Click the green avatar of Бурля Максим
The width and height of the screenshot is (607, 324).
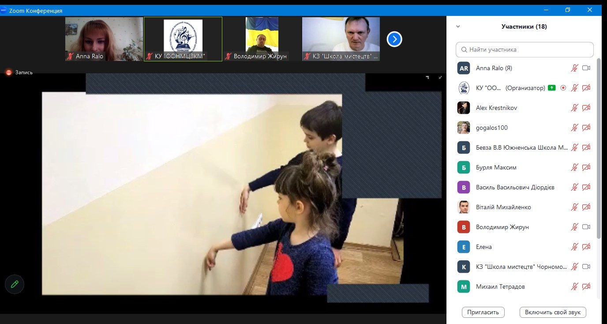click(464, 167)
